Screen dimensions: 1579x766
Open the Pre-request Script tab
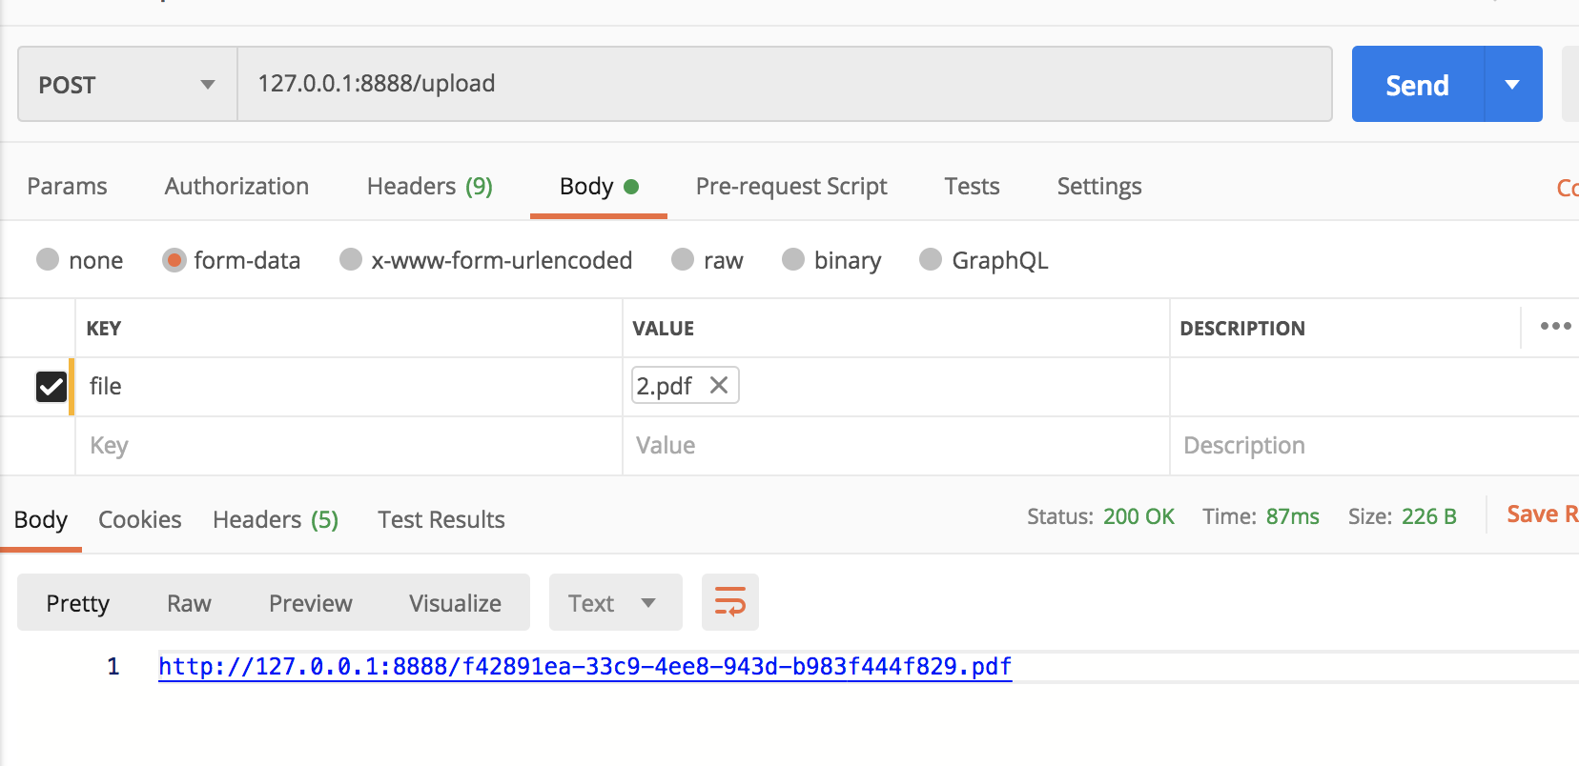click(790, 186)
